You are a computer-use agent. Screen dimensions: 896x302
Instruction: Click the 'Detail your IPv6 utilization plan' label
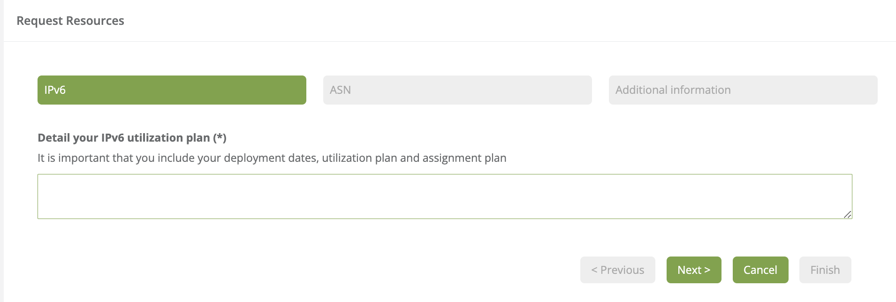click(x=124, y=138)
